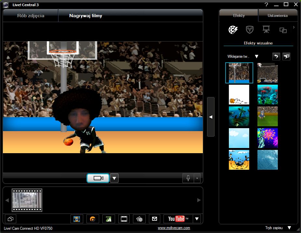Upload to YouTube button
This screenshot has width=301, height=233.
178,219
